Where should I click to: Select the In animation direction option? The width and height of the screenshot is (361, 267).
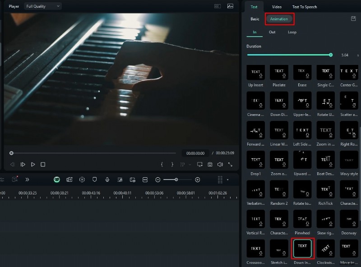[255, 32]
